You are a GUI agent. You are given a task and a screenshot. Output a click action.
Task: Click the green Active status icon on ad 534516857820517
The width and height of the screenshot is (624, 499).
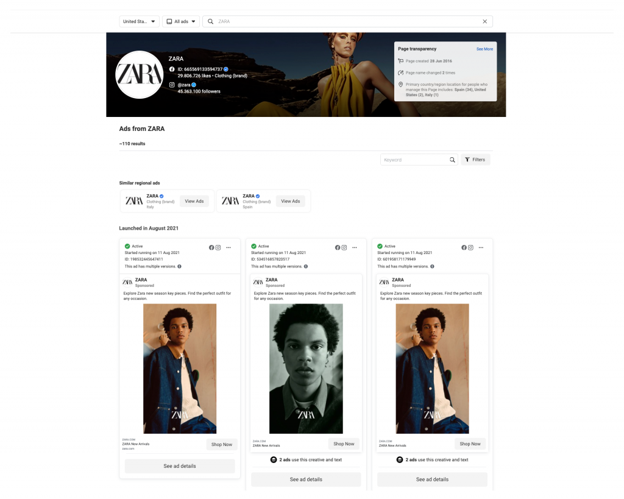(x=254, y=246)
